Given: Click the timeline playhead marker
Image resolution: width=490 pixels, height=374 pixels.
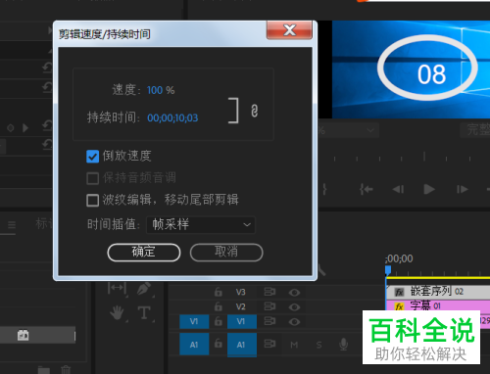Looking at the screenshot, I should 388,270.
